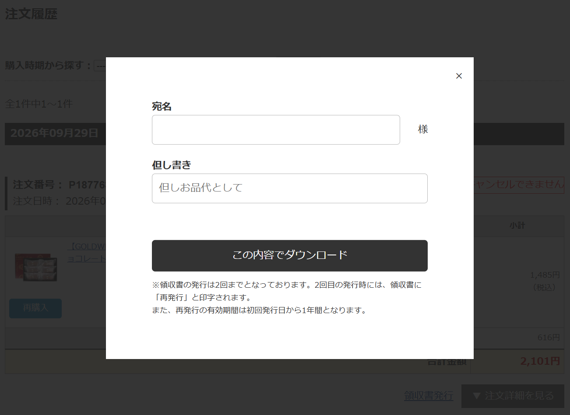This screenshot has height=415, width=570.
Task: Focus the 但し書き proviso input field
Action: pos(290,188)
